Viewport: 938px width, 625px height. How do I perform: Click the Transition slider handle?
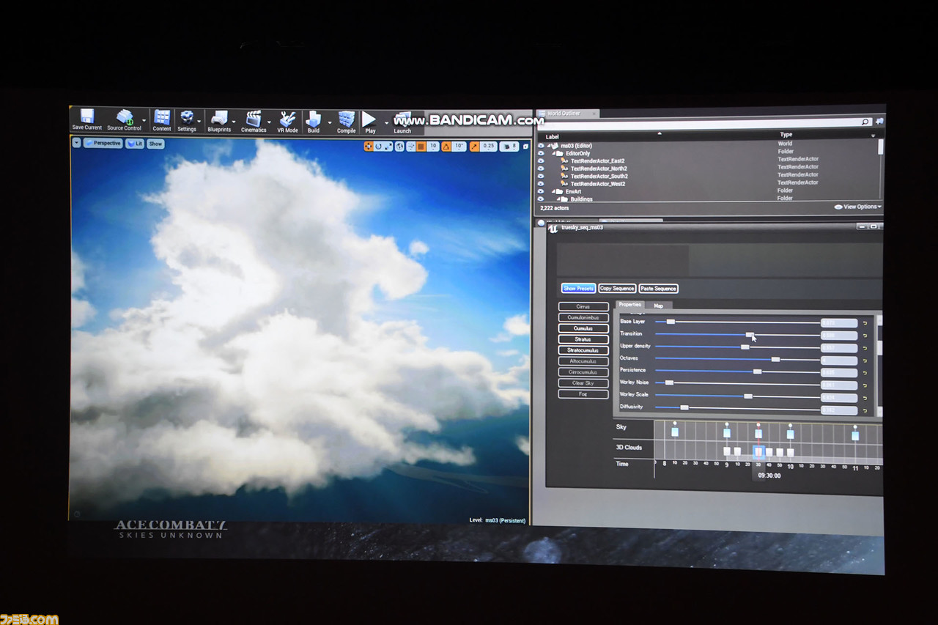[750, 334]
